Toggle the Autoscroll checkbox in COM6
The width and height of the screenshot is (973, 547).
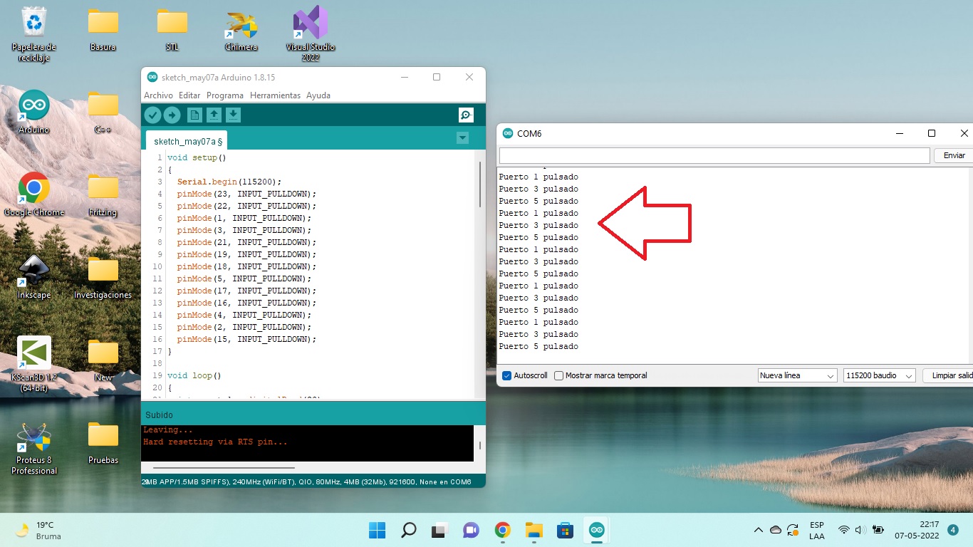pyautogui.click(x=507, y=375)
